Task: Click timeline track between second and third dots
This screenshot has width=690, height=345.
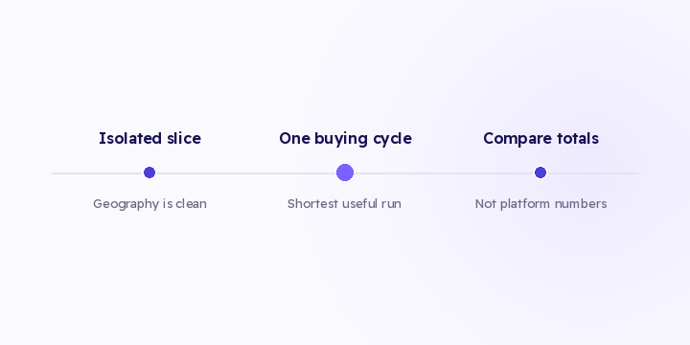Action: [x=444, y=173]
